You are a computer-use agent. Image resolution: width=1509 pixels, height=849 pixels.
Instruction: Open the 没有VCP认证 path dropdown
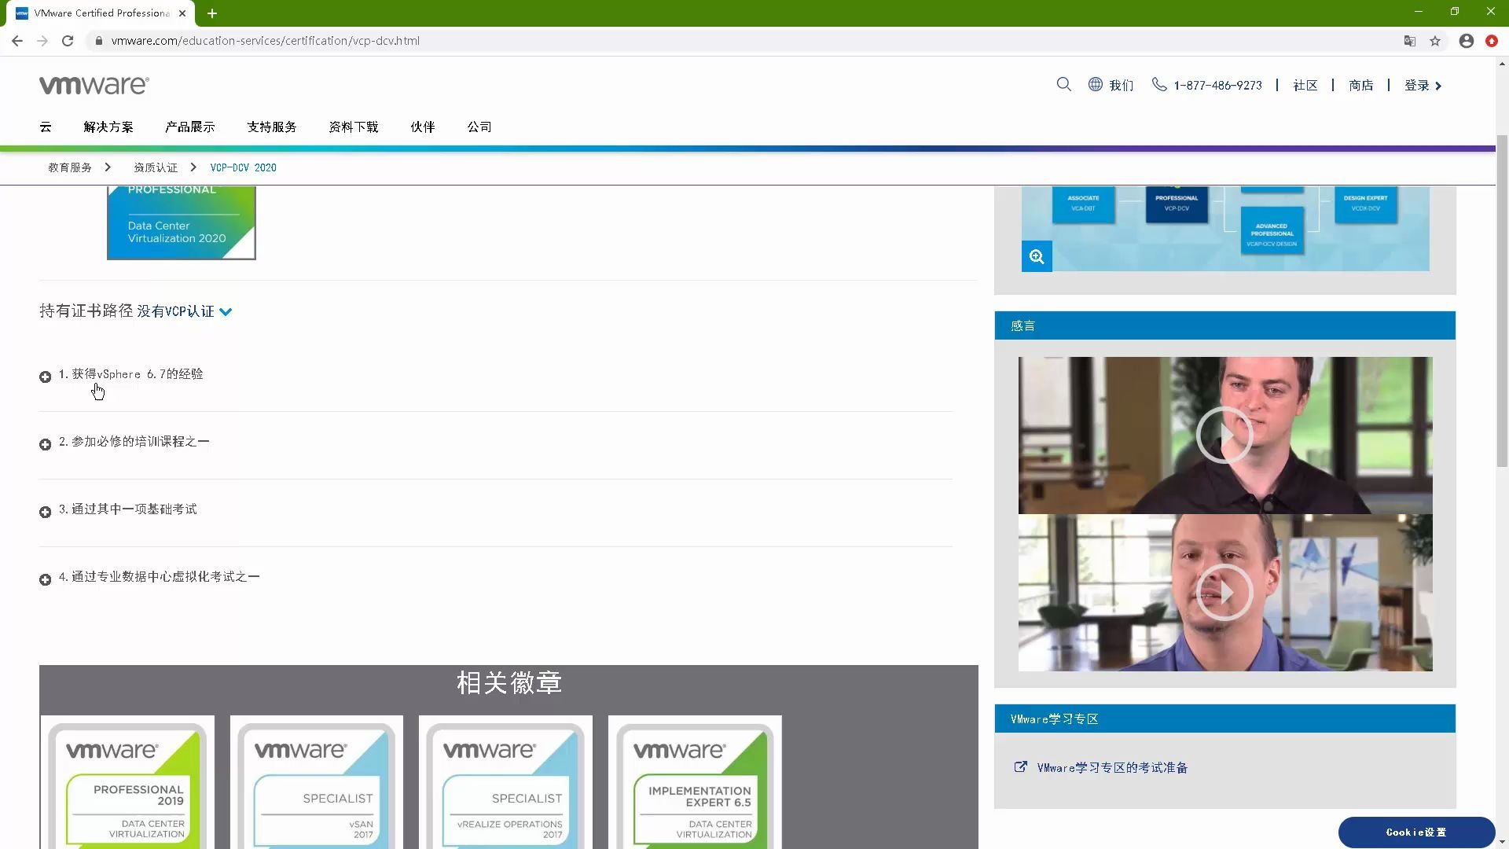pyautogui.click(x=184, y=311)
